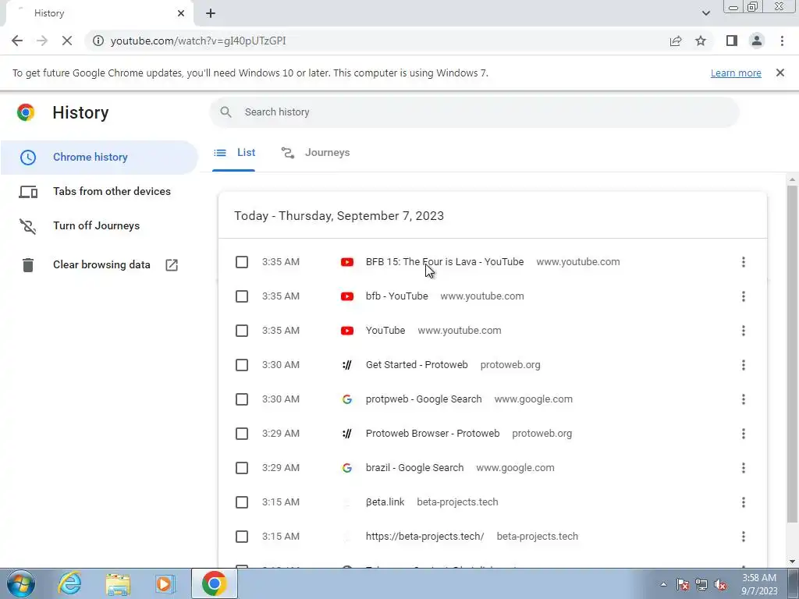Select Chrome history in sidebar
The width and height of the screenshot is (799, 599).
click(99, 157)
